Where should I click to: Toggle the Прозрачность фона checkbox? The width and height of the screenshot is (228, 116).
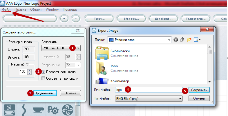tap(44, 72)
